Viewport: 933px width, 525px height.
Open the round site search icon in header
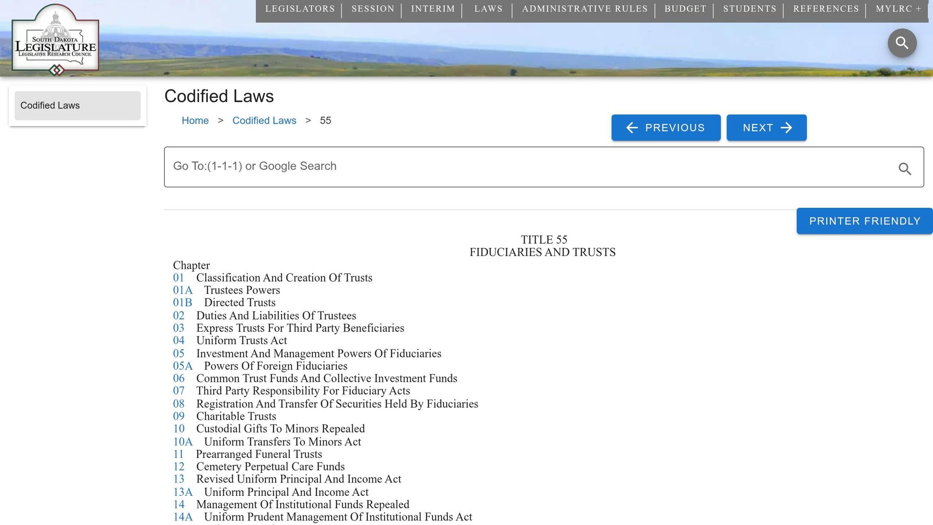902,43
